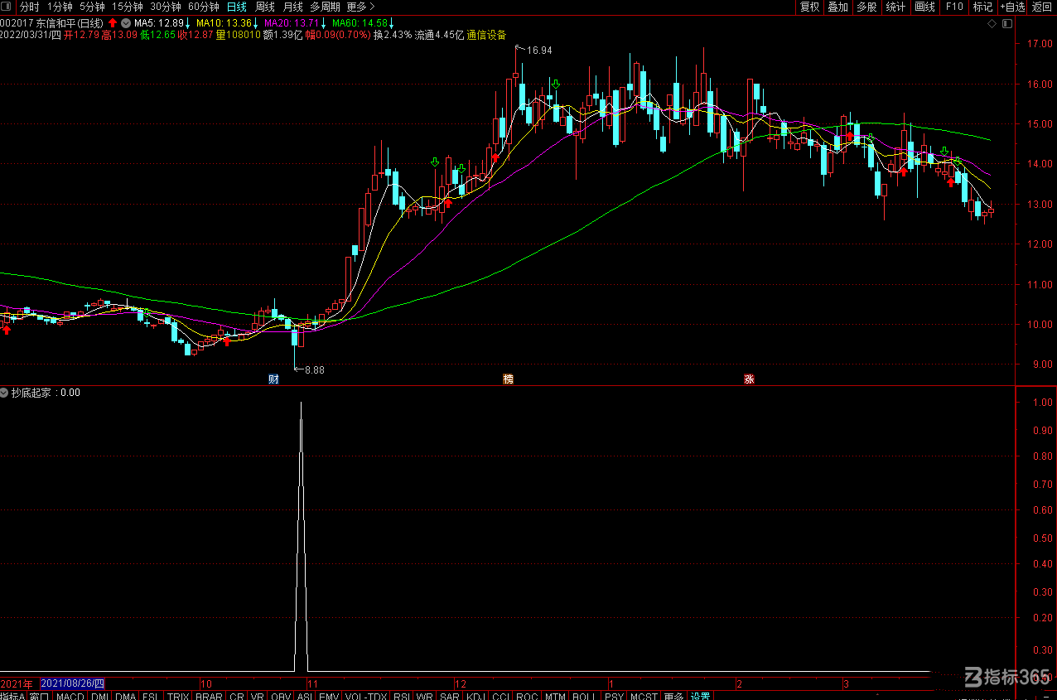Select the 15分钟 period

[128, 7]
